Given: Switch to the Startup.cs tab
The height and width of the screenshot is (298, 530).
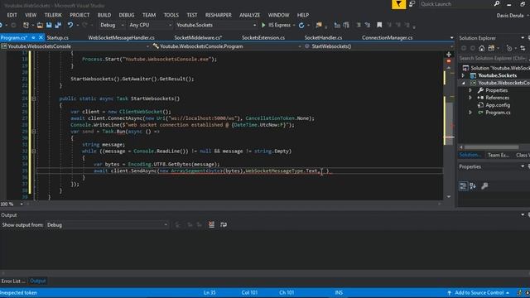Looking at the screenshot, I should 57,37.
